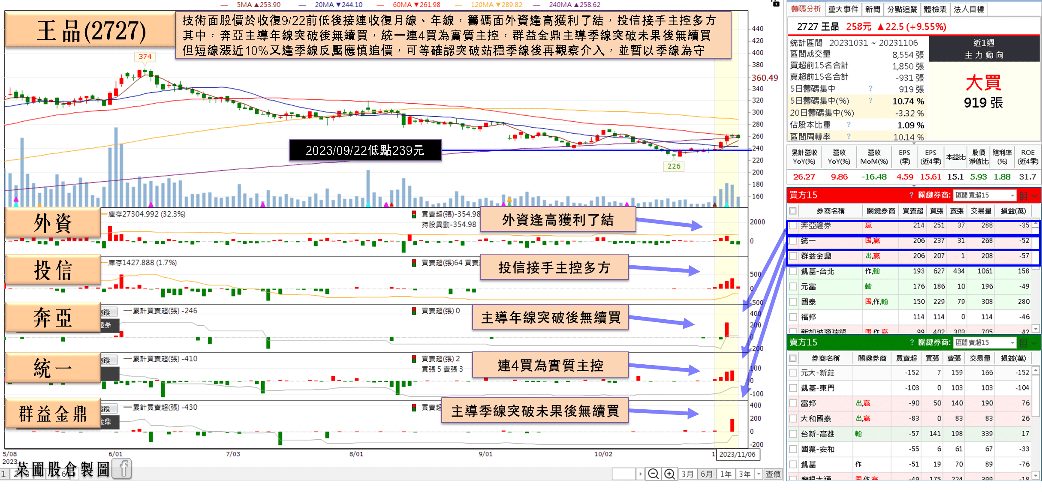This screenshot has width=1042, height=492.
Task: Click help icon next to 佔股本比重
Action: coord(849,125)
